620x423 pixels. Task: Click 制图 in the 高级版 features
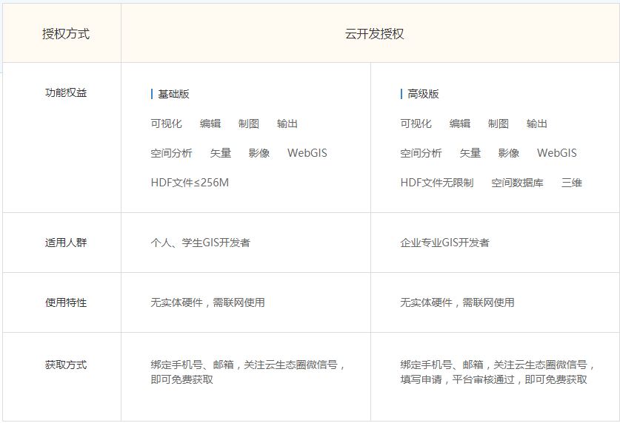pos(498,123)
